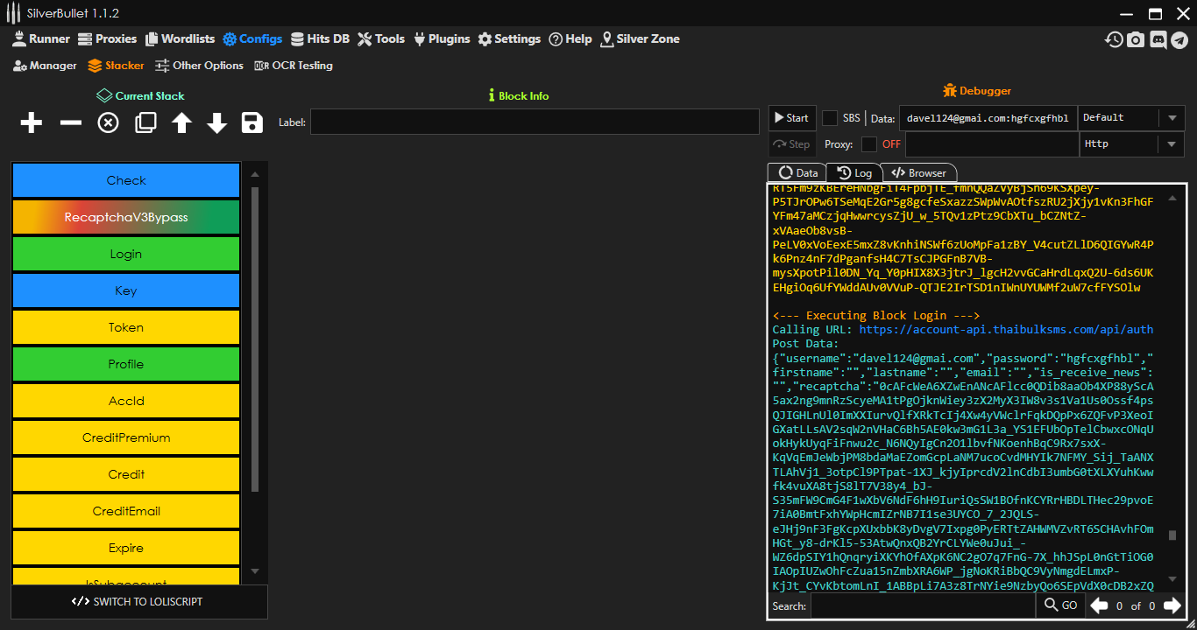Move the block up with the up arrow
The width and height of the screenshot is (1197, 630).
pos(181,123)
